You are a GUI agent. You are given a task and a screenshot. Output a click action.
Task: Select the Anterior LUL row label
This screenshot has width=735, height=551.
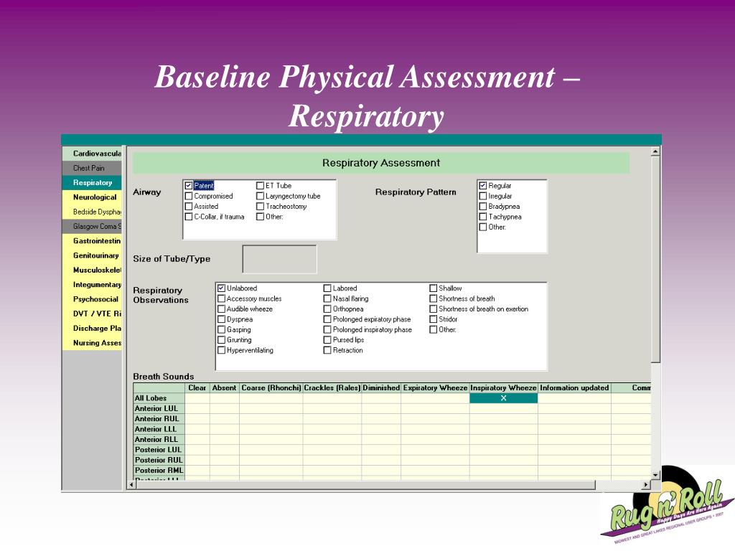(159, 408)
